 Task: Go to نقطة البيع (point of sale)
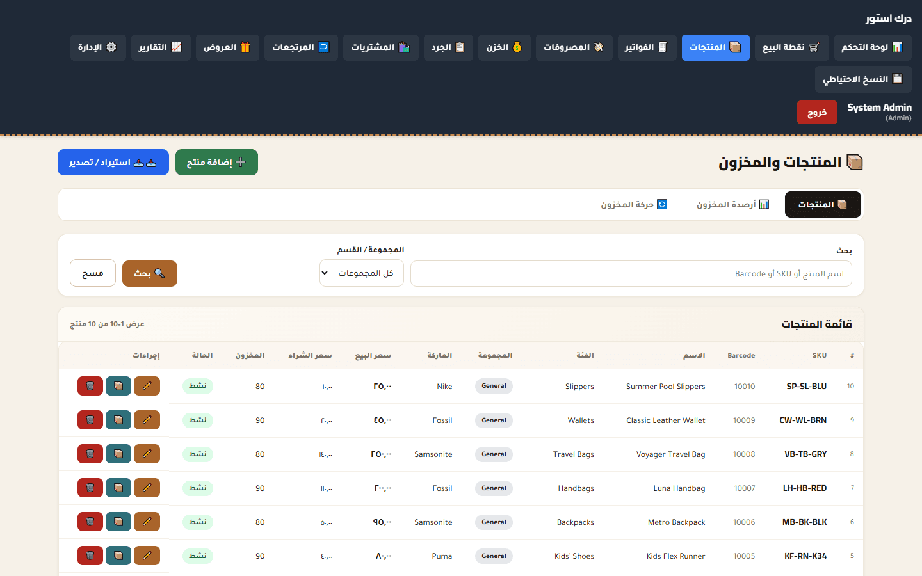(791, 47)
